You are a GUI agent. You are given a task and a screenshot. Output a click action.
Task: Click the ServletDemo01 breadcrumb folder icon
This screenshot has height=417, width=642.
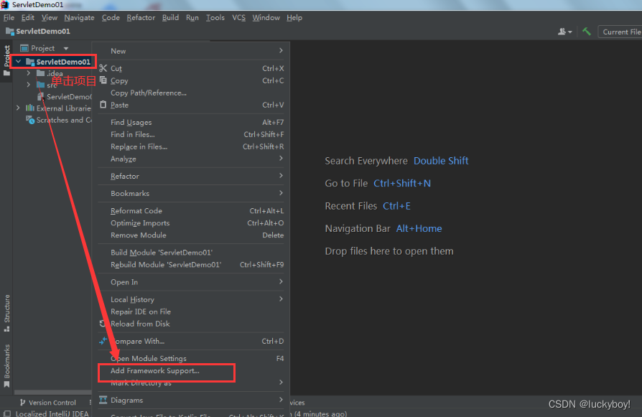pyautogui.click(x=10, y=31)
